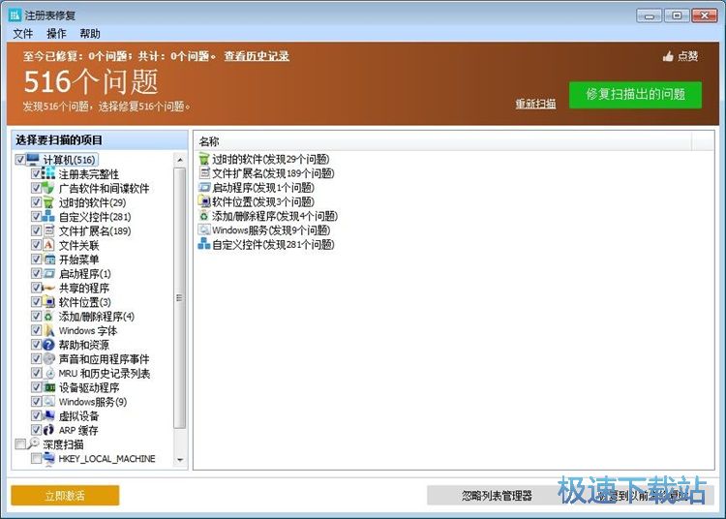Click the MRU 和历史记录列表 clock icon
Image resolution: width=726 pixels, height=519 pixels.
click(48, 373)
